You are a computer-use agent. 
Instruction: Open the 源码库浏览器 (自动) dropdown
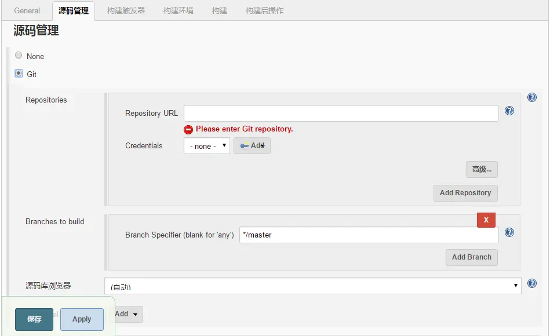pos(313,286)
